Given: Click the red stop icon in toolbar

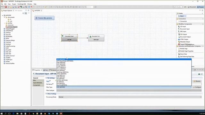Looking at the screenshot, I should click(6, 7).
